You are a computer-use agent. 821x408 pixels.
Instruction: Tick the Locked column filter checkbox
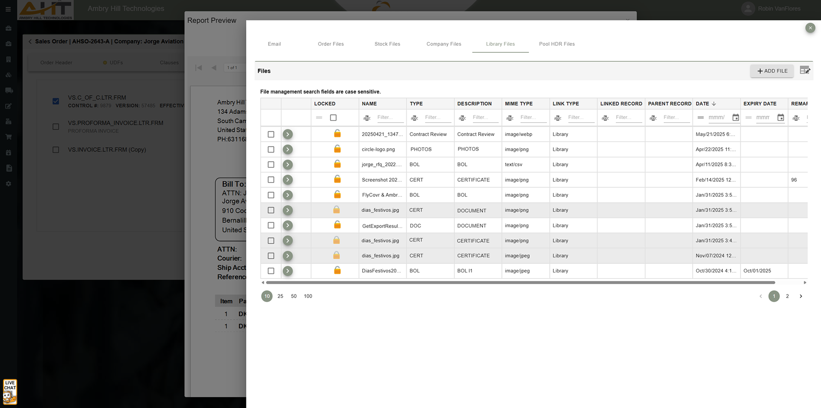[x=333, y=118]
